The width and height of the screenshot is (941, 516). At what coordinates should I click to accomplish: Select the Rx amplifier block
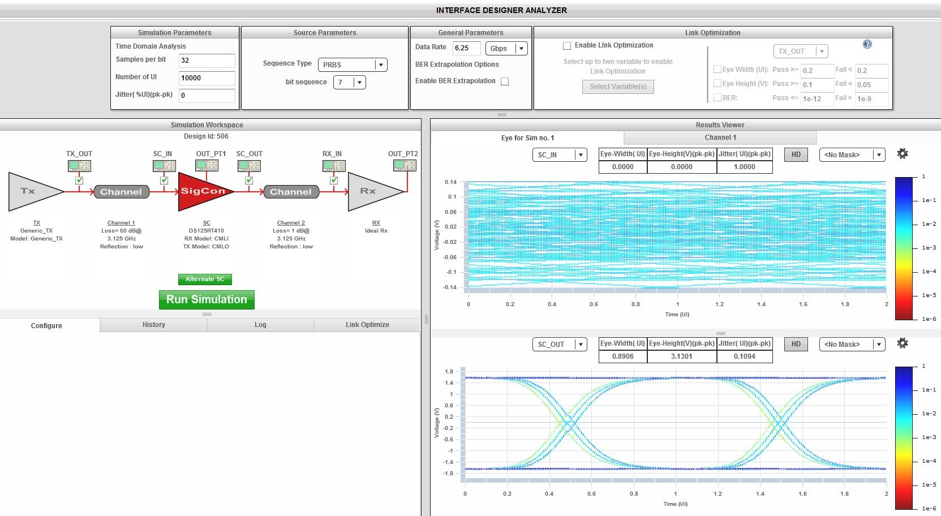coord(375,192)
